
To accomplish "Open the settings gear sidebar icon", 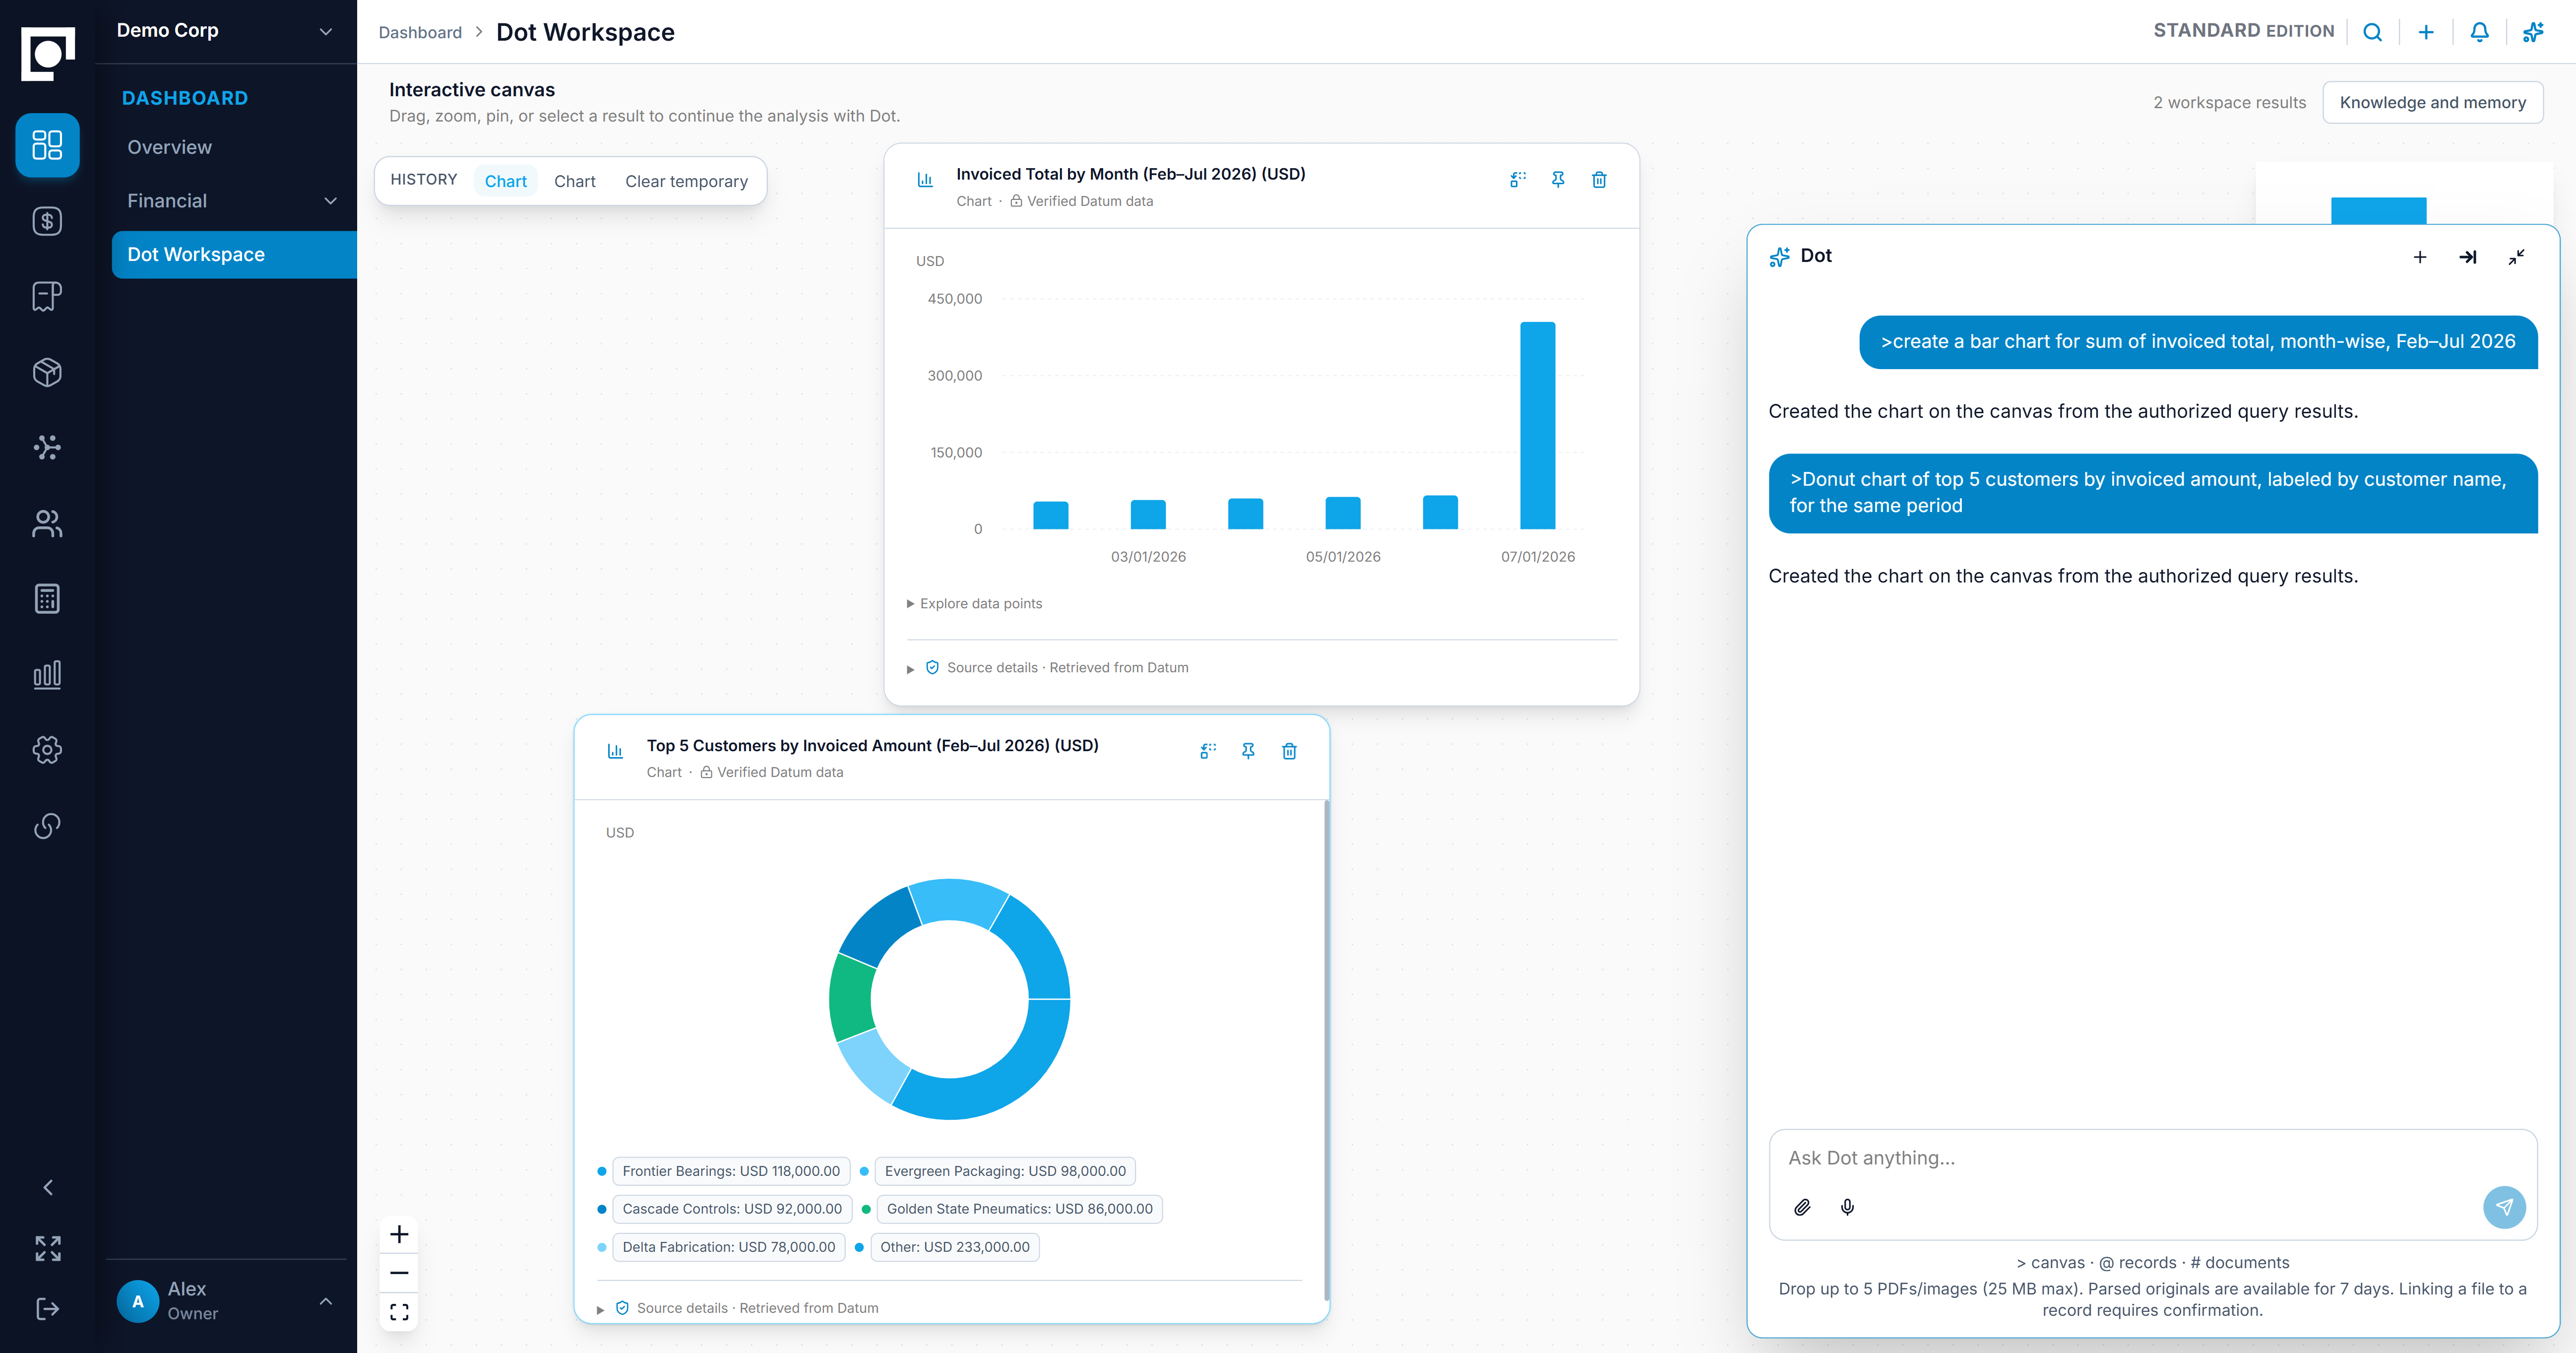I will [x=47, y=750].
